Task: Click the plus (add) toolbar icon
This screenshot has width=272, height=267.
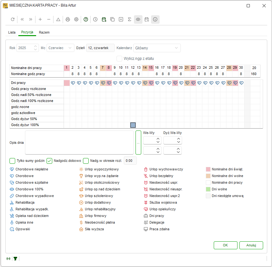Action: click(40, 19)
